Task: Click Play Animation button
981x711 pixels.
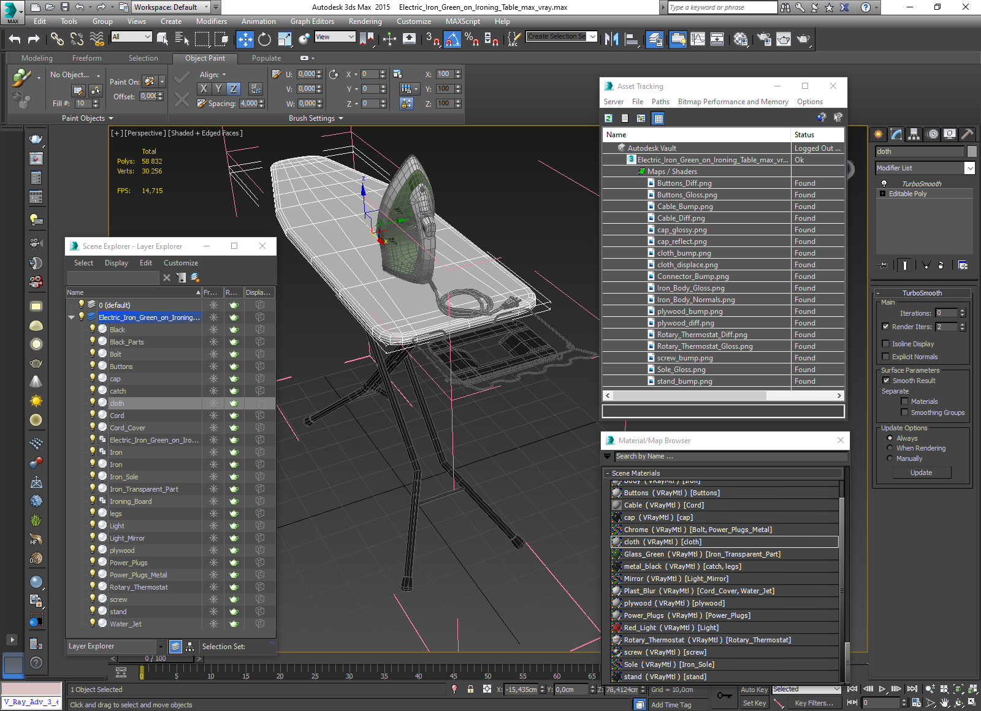Action: 882,689
